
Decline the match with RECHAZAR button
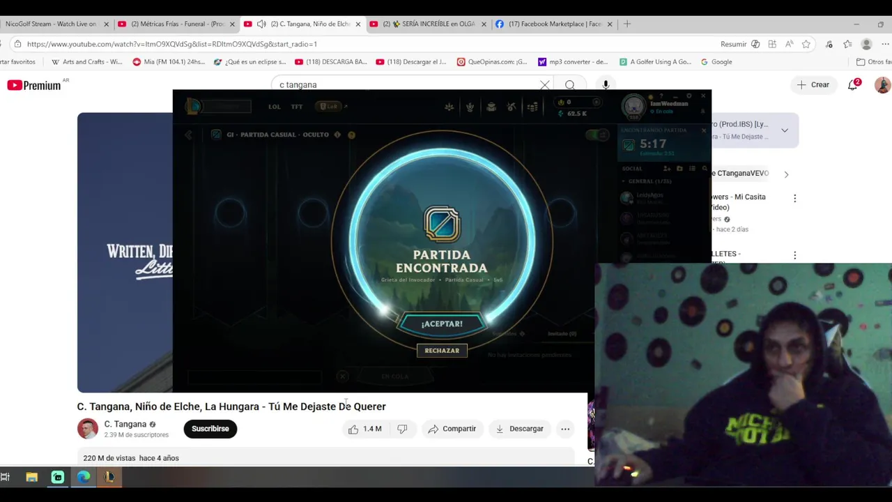coord(442,351)
